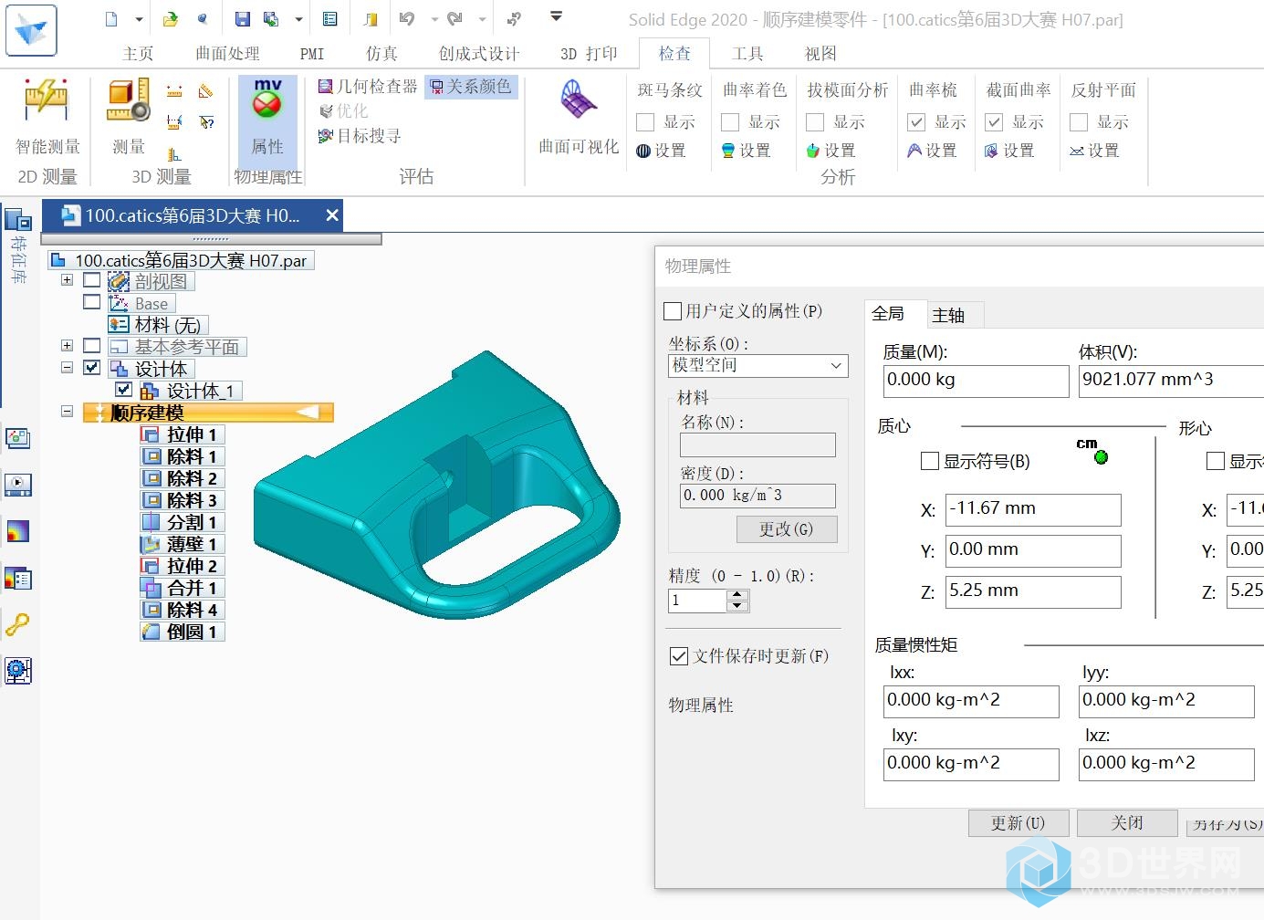The image size is (1264, 920).
Task: Open the Solid Edge application menu button
Action: pyautogui.click(x=30, y=30)
